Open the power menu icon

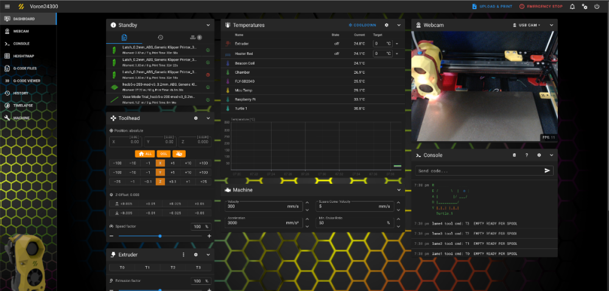pyautogui.click(x=597, y=6)
